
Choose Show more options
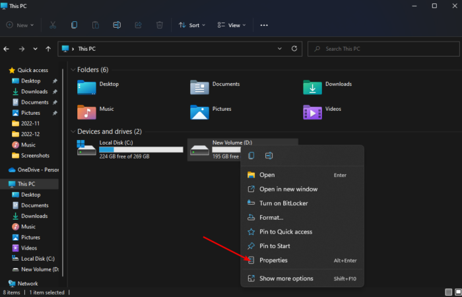(x=302, y=279)
